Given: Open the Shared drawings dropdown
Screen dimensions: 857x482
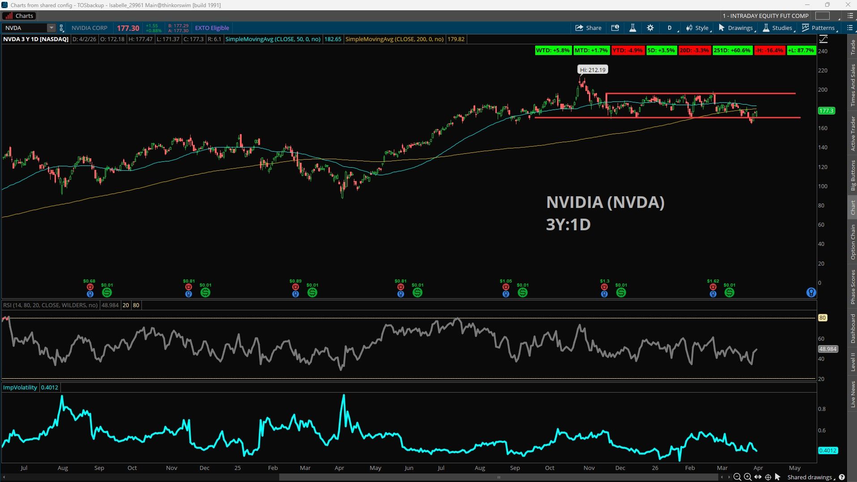Looking at the screenshot, I should 812,477.
